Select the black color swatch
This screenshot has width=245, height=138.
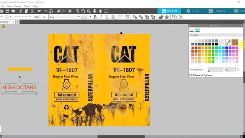coord(216,44)
